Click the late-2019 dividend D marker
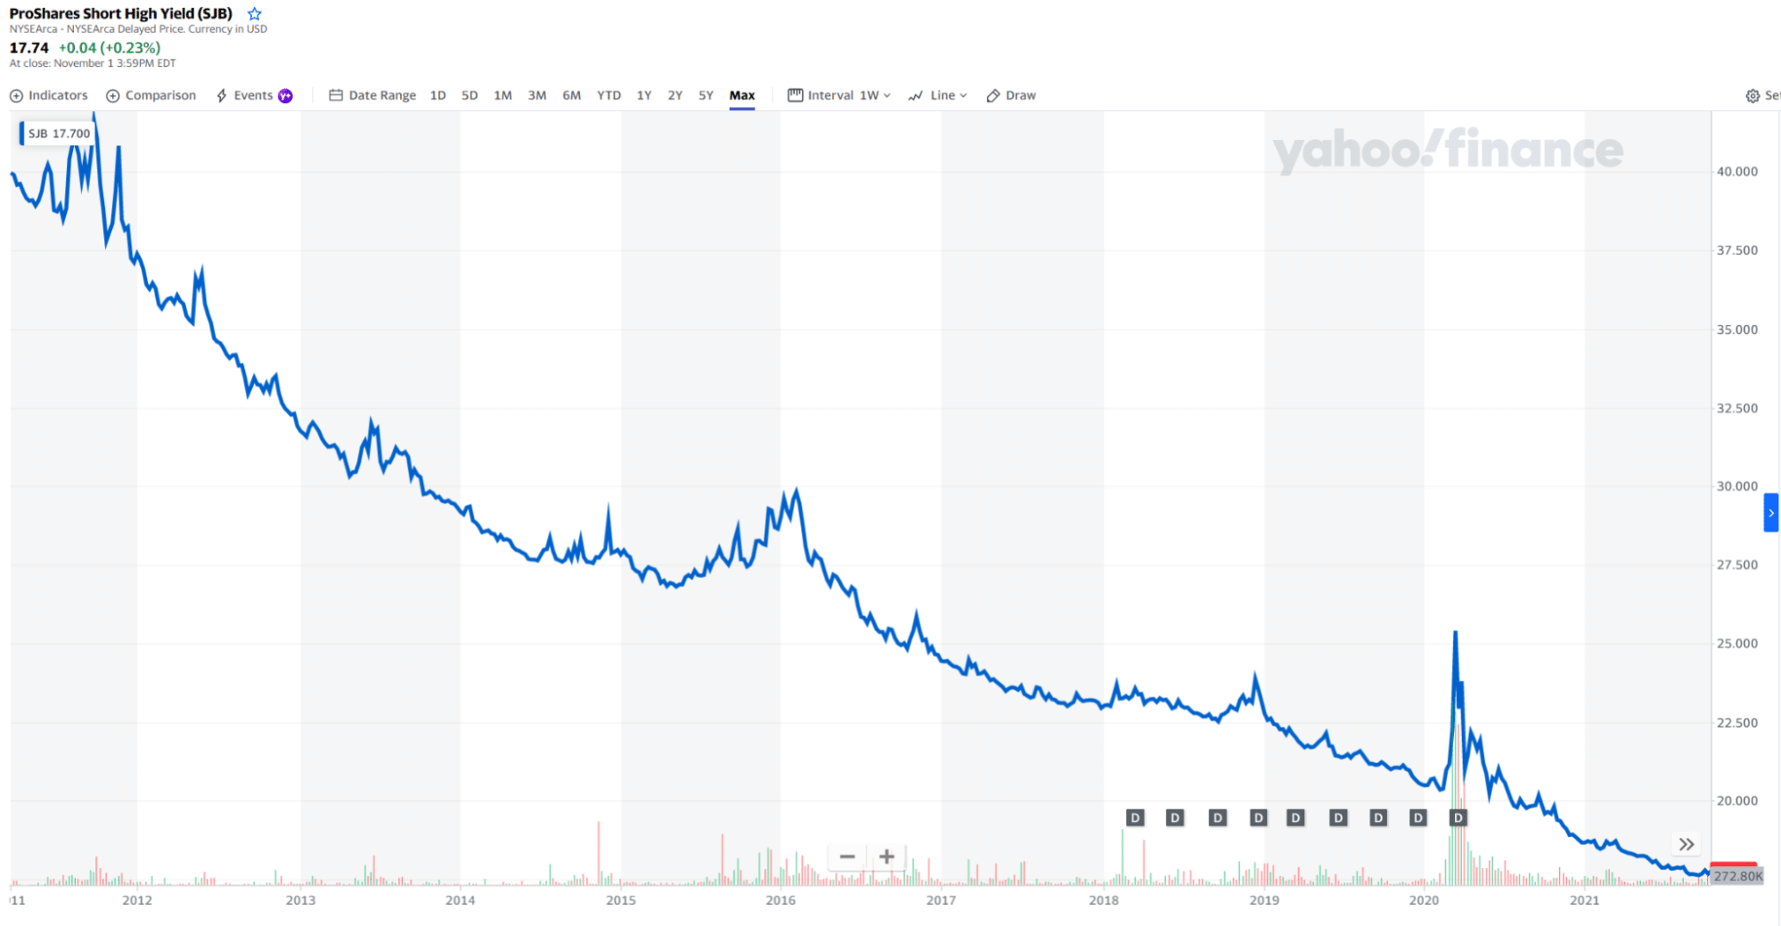This screenshot has height=926, width=1781. point(1378,817)
